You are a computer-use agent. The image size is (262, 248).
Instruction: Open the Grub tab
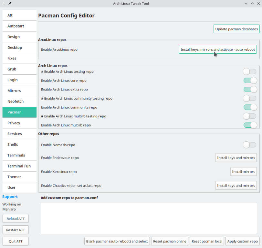[19, 69]
